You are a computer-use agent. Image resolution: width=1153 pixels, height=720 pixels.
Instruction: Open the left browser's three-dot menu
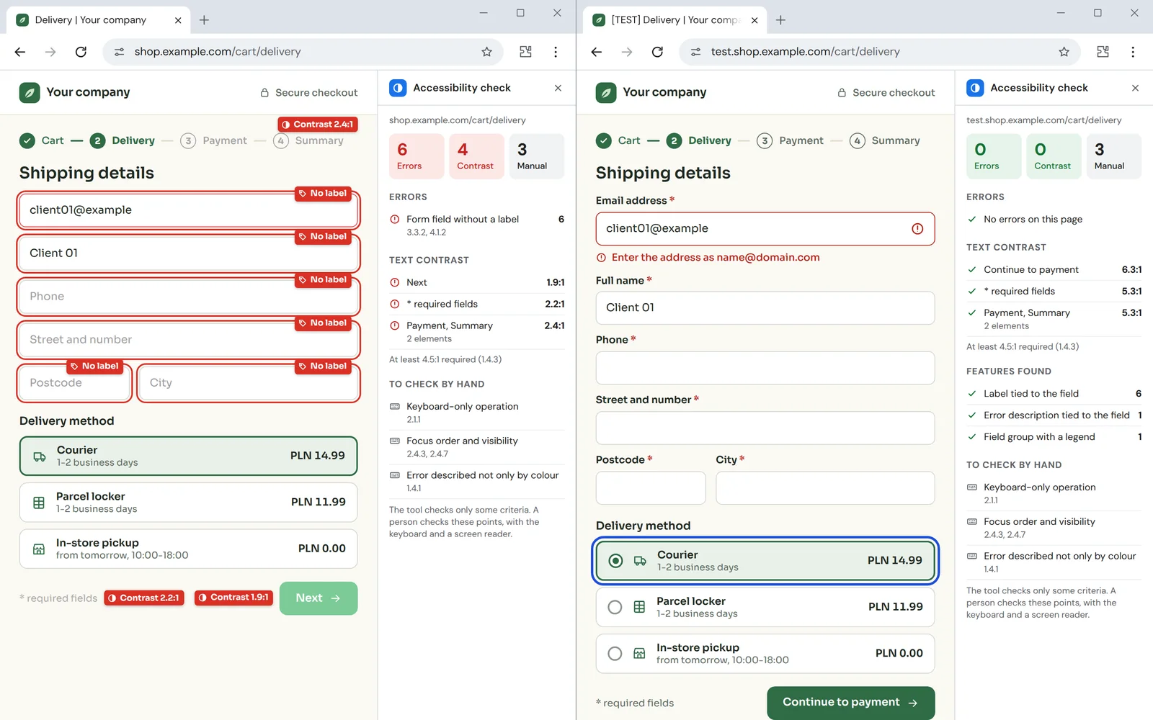[x=556, y=52]
